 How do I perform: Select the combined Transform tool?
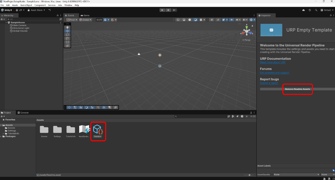[67, 46]
